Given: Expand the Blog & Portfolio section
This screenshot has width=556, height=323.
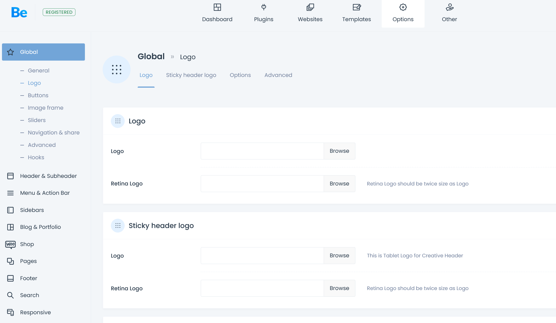Looking at the screenshot, I should pos(40,227).
